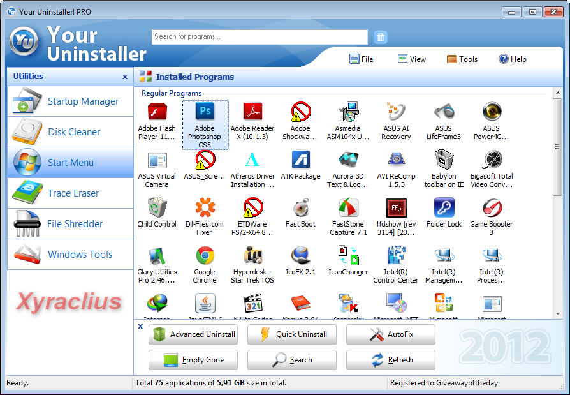Select AVI ReComp 1.5.3 icon
Viewport: 570px width, 395px height.
coord(396,160)
